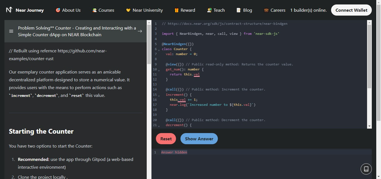The height and width of the screenshot is (179, 381).
Task: Click the Careers briefcase icon
Action: (x=266, y=10)
